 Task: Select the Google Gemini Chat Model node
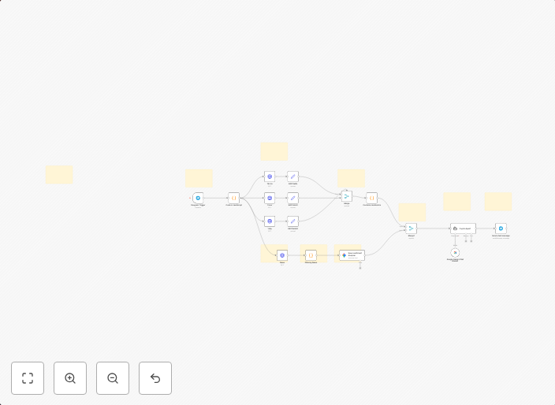pyautogui.click(x=455, y=253)
